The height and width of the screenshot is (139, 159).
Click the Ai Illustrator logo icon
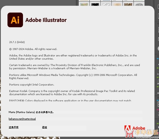click(15, 20)
